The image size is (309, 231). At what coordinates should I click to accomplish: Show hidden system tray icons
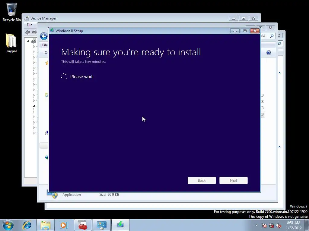[256, 225]
